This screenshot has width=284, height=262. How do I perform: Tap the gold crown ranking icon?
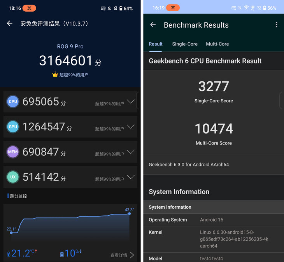coord(55,74)
